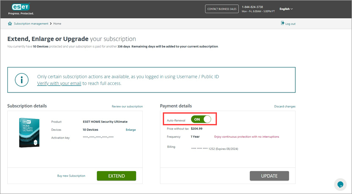Open the English language dropdown
The width and height of the screenshot is (352, 194).
[x=286, y=9]
